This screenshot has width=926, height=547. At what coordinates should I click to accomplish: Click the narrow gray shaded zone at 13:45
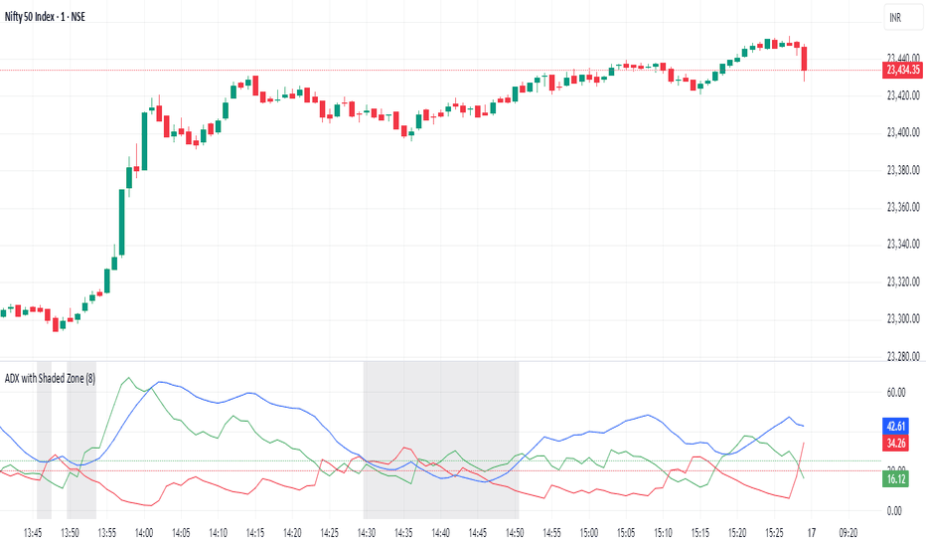click(45, 441)
